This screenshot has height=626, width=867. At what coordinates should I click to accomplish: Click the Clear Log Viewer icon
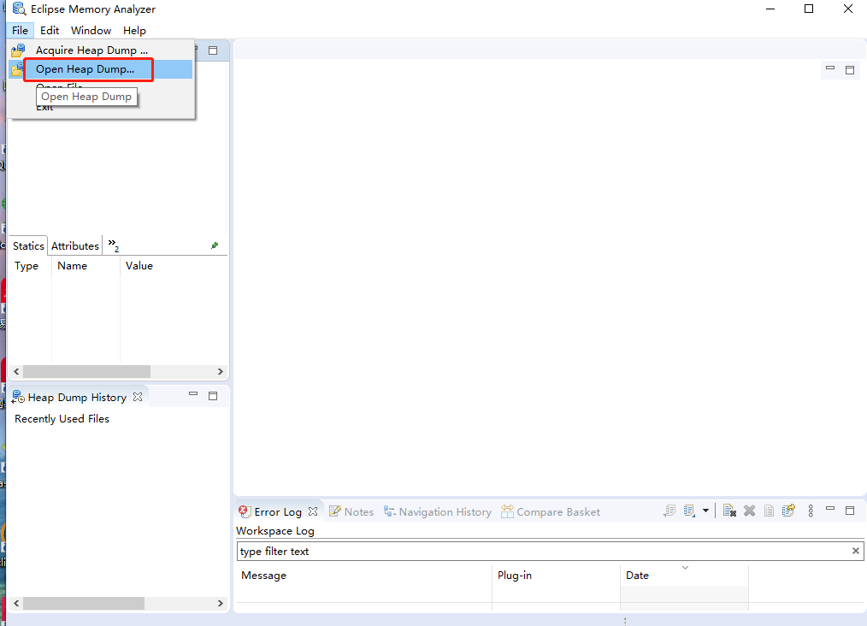729,511
